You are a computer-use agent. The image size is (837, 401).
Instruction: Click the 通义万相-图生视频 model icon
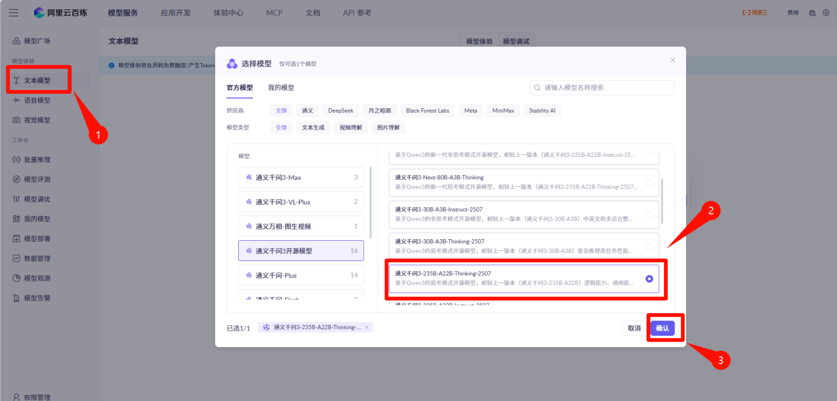point(249,226)
